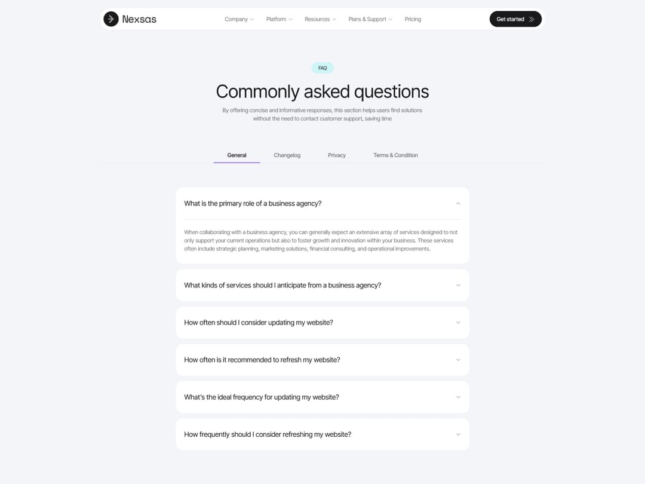Viewport: 645px width, 484px height.
Task: Open the Platform navigation dropdown
Action: pyautogui.click(x=277, y=19)
